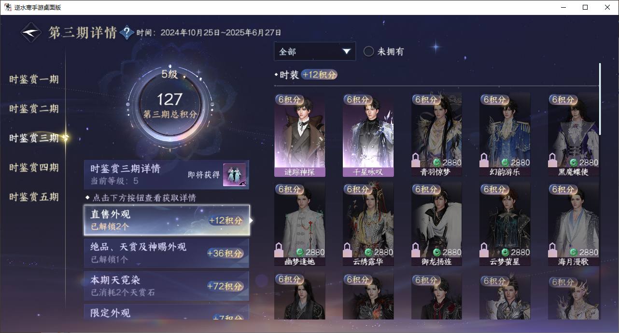Switch to 时鉴赏一期 tab

click(x=34, y=79)
